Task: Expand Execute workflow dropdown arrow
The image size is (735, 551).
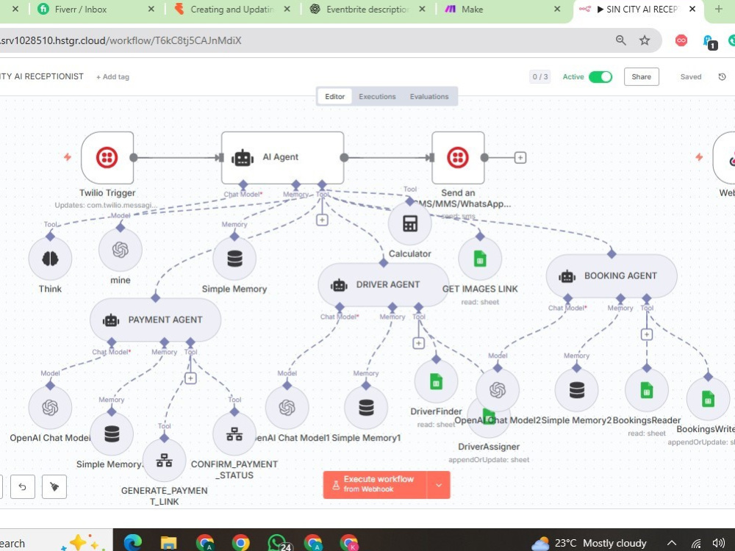Action: [x=439, y=485]
